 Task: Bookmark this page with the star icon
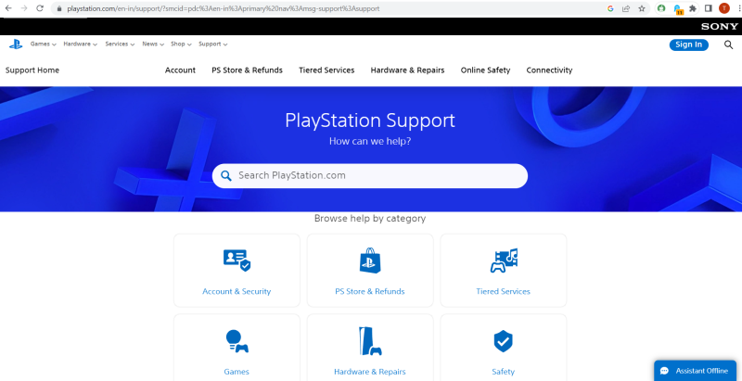coord(642,8)
